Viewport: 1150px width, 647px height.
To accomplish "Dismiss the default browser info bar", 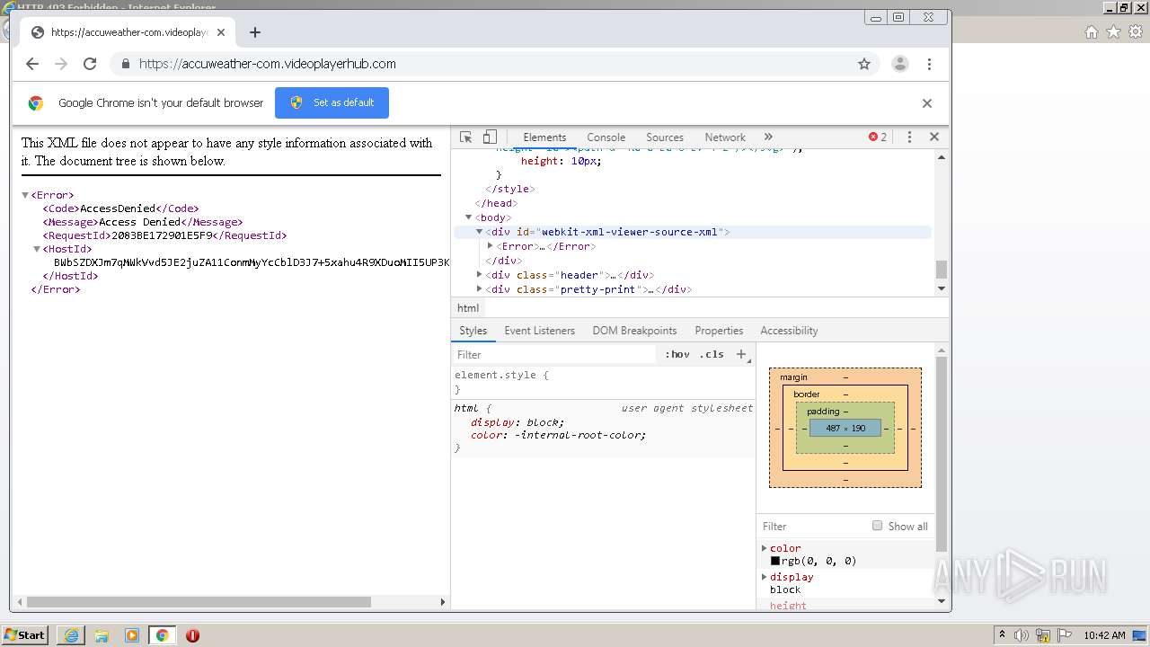I will click(x=927, y=103).
